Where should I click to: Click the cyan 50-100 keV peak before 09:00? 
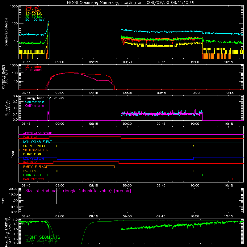(49, 21)
